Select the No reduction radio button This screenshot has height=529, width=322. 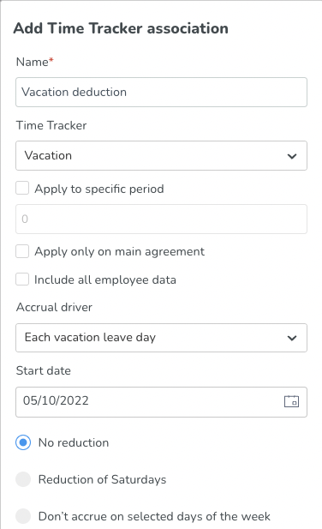pyautogui.click(x=23, y=442)
